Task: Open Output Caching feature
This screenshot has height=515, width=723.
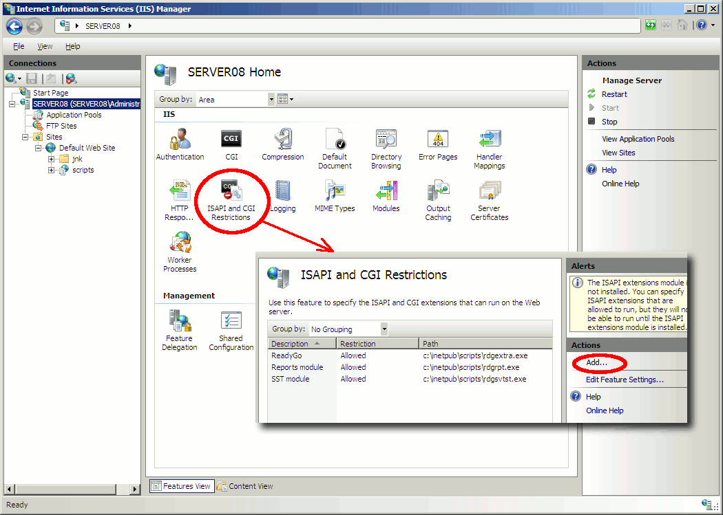Action: click(438, 199)
